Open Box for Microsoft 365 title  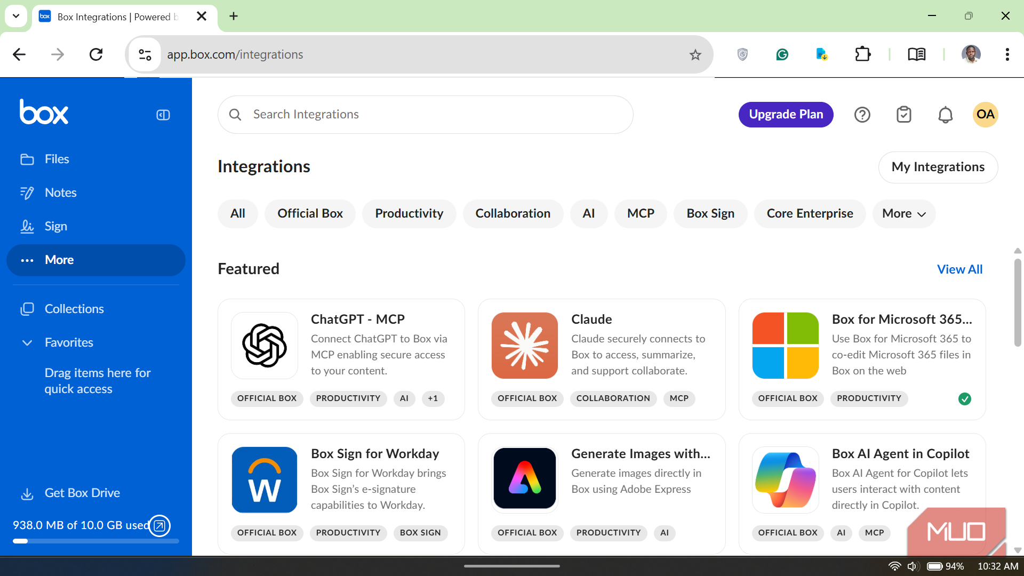(902, 319)
